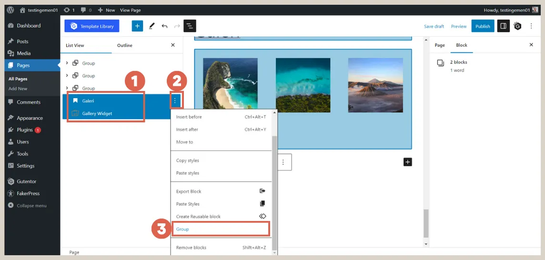
Task: Click the blue block inserter plus button
Action: [x=137, y=26]
